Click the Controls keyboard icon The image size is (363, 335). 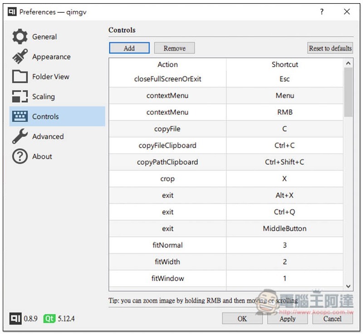[x=20, y=116]
